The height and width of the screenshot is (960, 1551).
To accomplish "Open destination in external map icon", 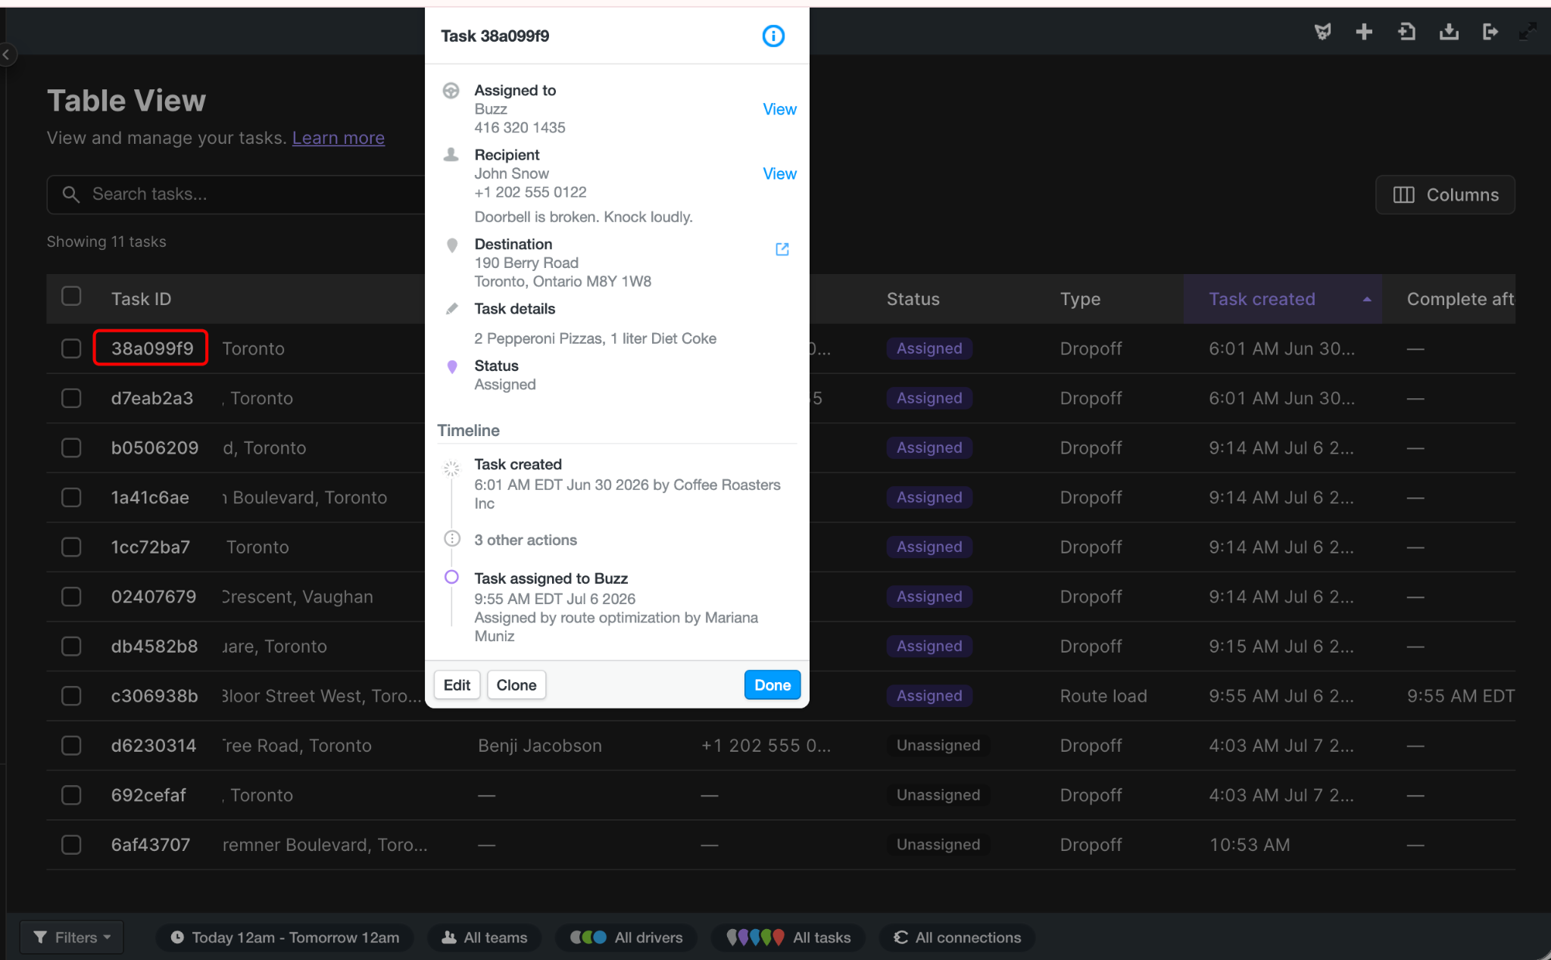I will 782,249.
